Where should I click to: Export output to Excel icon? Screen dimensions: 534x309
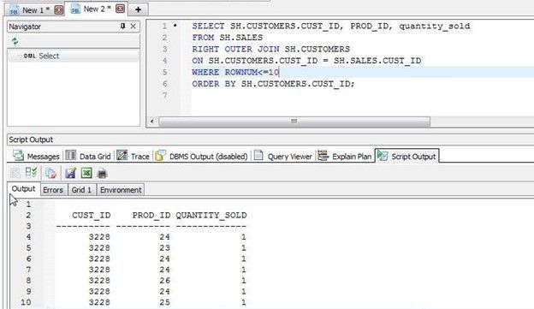pyautogui.click(x=86, y=173)
